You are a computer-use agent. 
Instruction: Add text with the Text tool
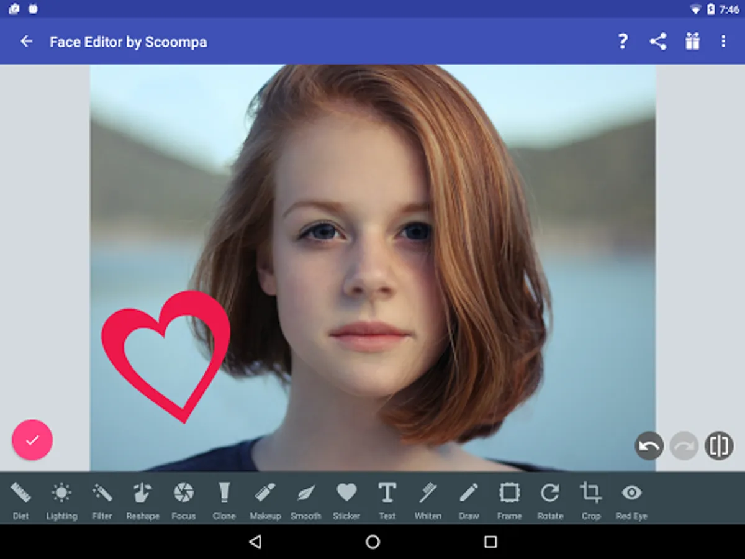pos(387,500)
